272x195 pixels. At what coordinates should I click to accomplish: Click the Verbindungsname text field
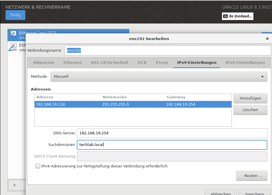pyautogui.click(x=167, y=50)
